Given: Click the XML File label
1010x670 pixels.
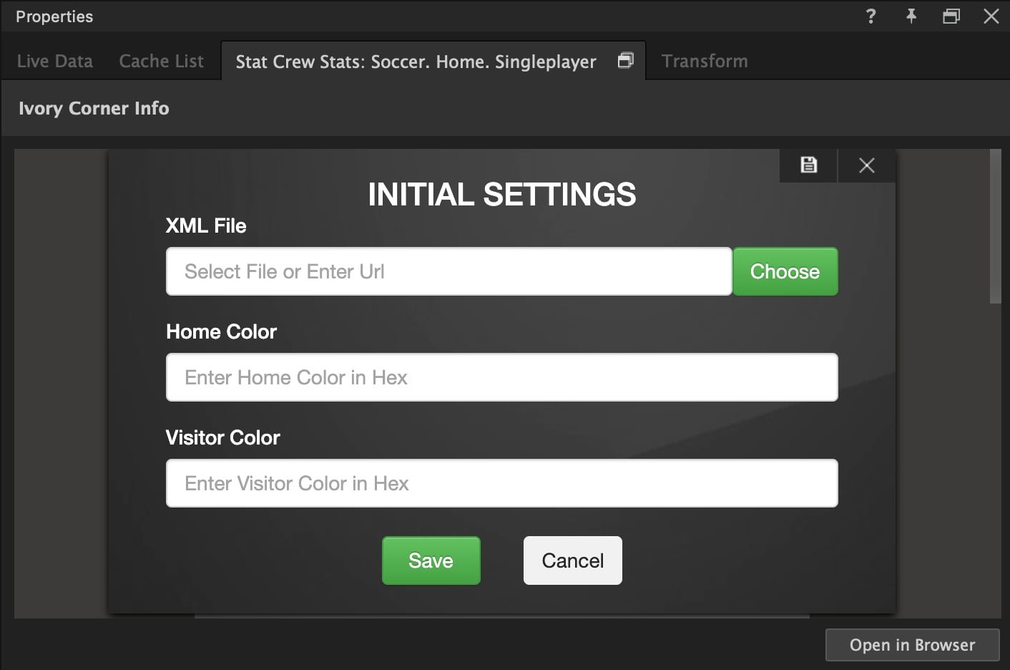Looking at the screenshot, I should coord(206,226).
